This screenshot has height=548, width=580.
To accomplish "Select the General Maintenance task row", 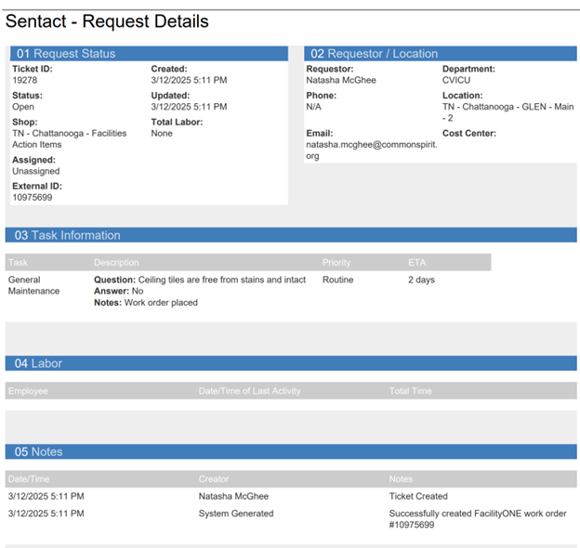I will [33, 285].
